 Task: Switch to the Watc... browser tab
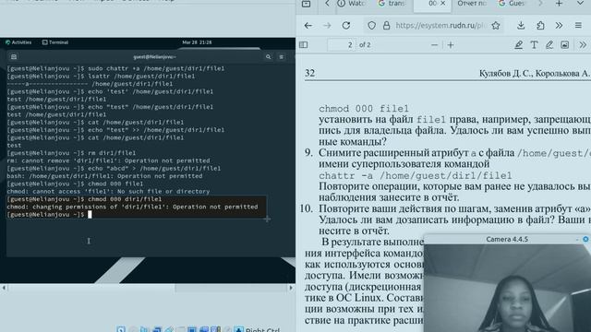[352, 4]
